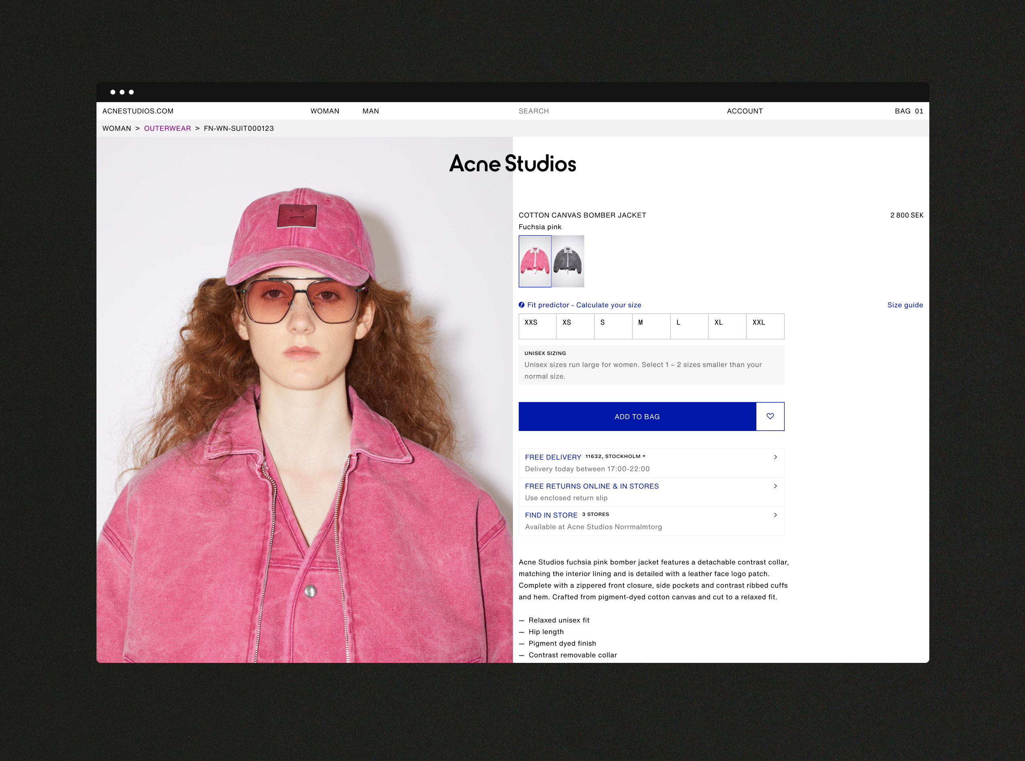Open the WOMAN menu in top navigation

pyautogui.click(x=325, y=111)
